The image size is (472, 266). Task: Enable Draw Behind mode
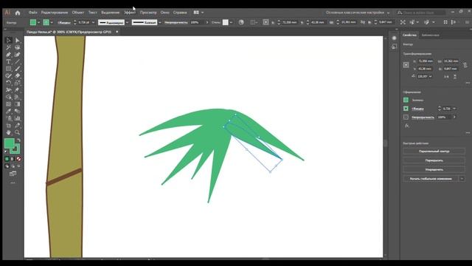coord(13,166)
